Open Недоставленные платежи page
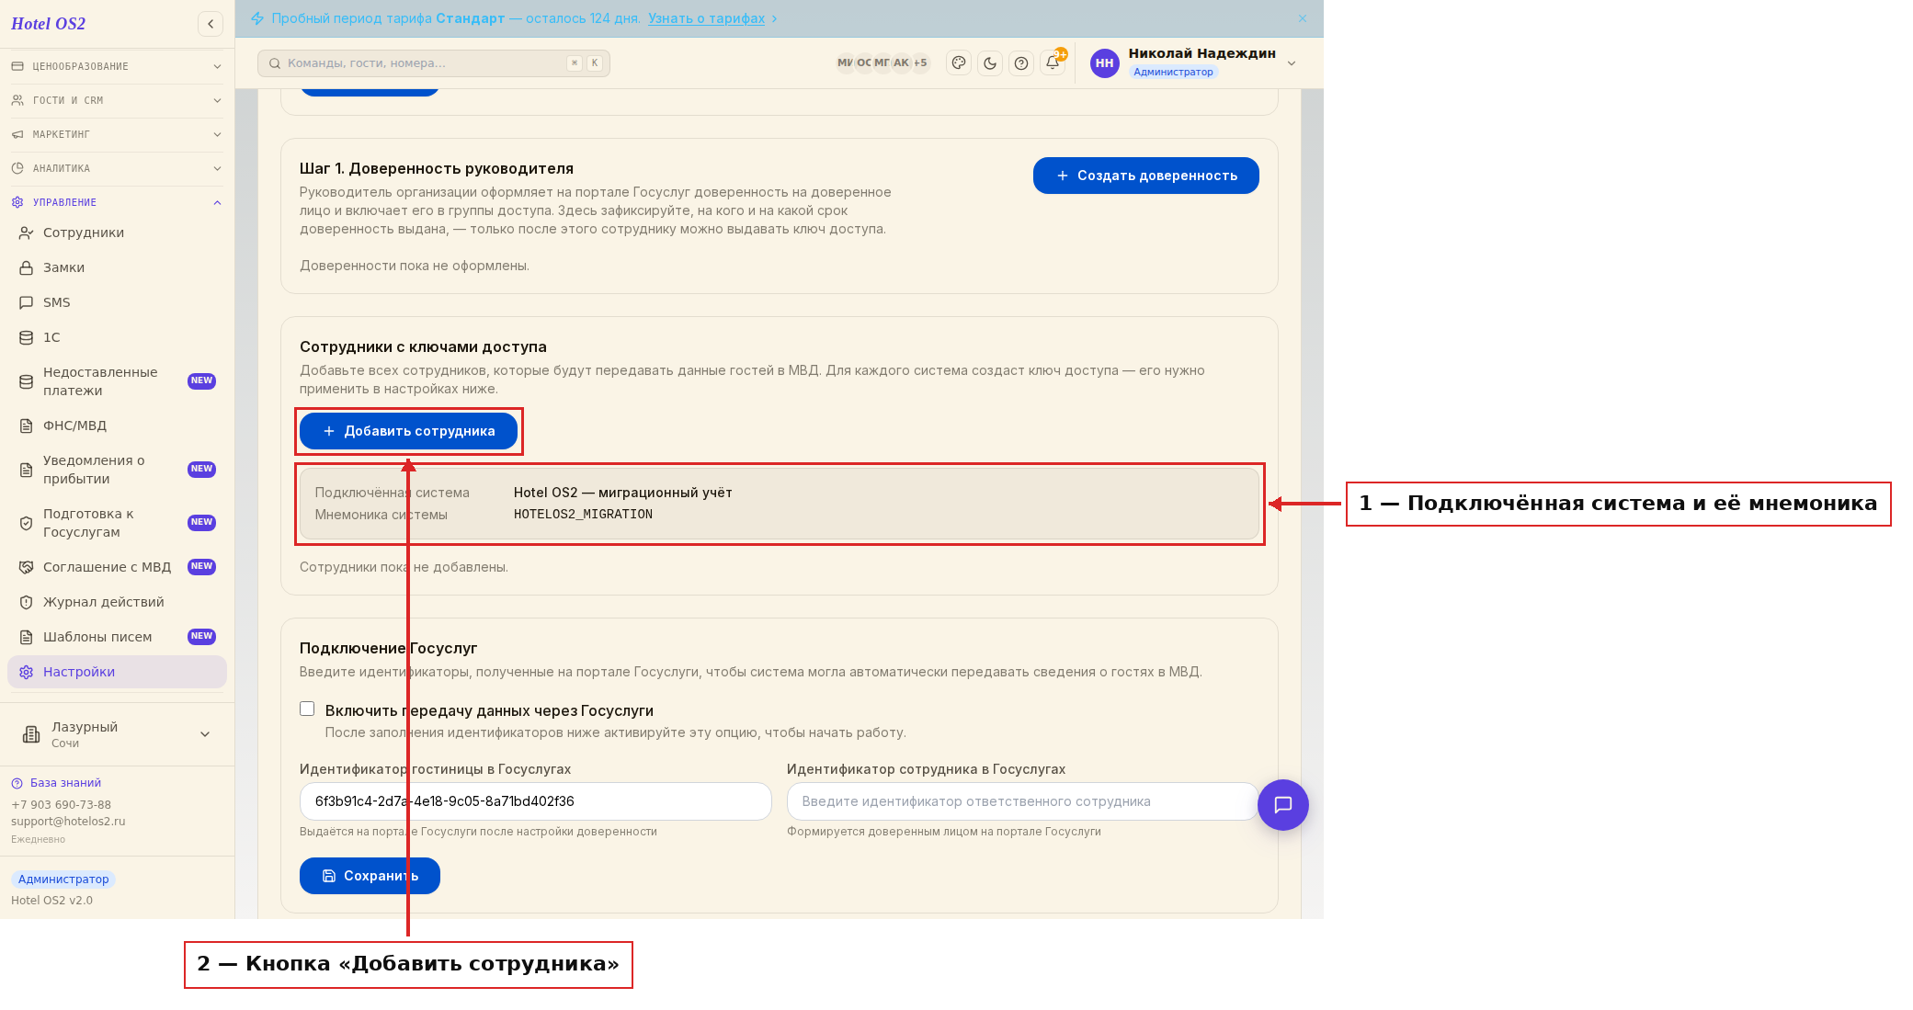 tap(117, 381)
